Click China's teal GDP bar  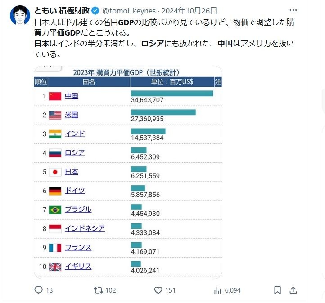pos(172,93)
